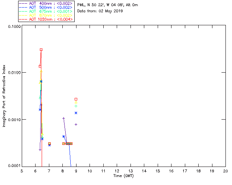
Task: Click the x-axis tick label 14
Action: (144, 171)
